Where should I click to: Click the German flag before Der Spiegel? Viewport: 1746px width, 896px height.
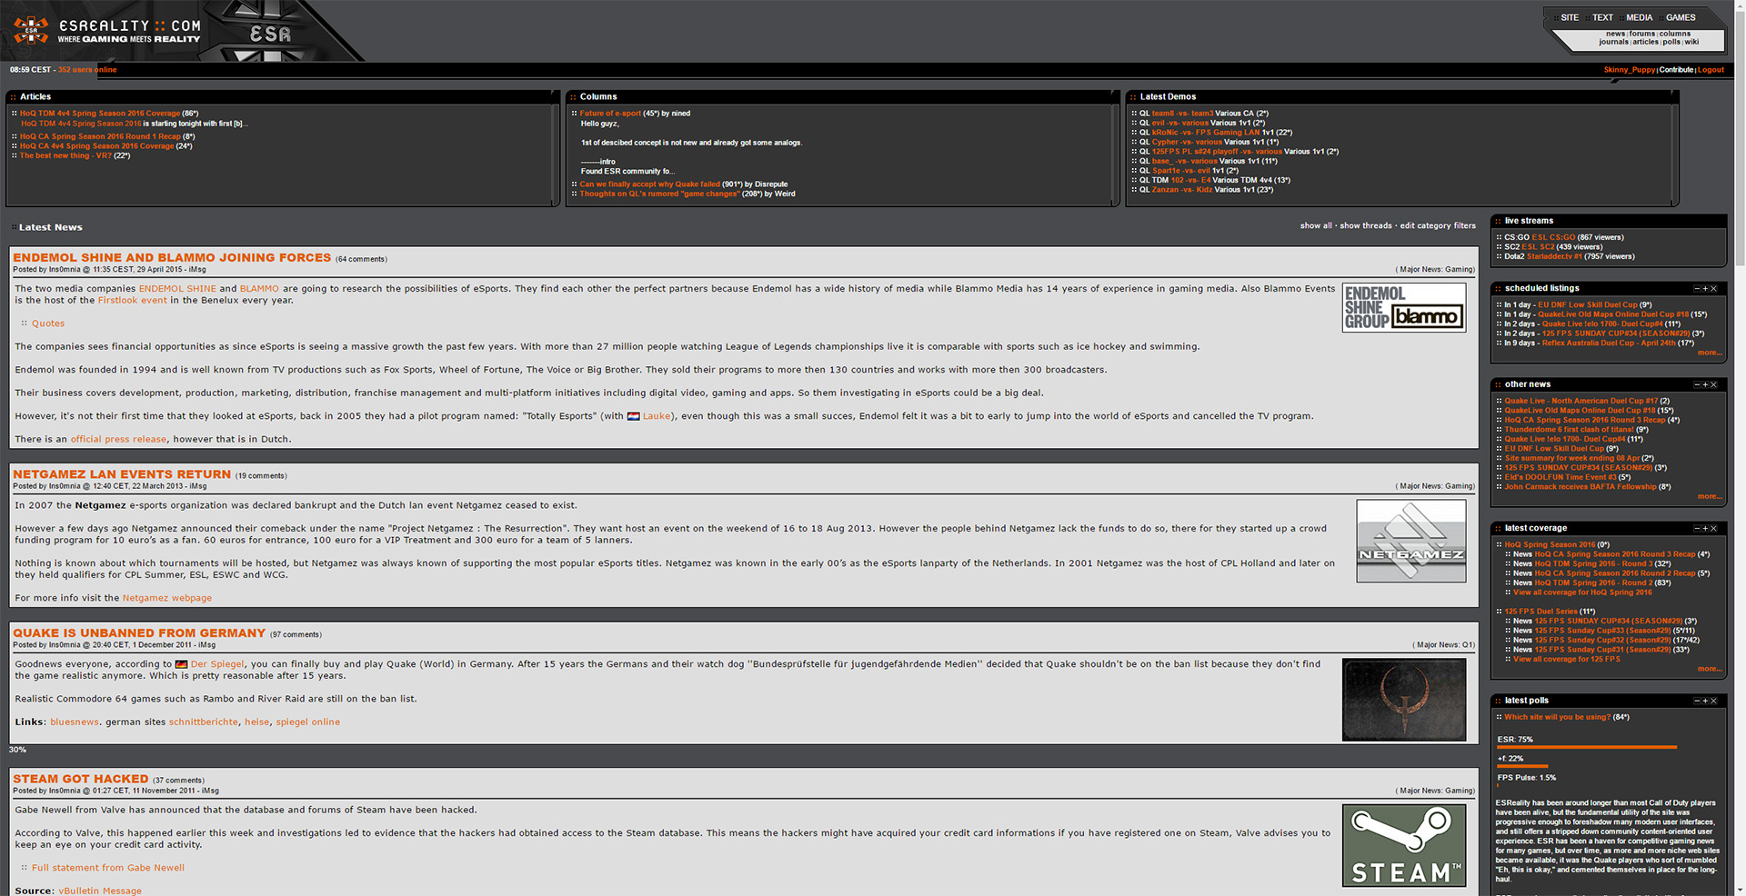pyautogui.click(x=181, y=665)
